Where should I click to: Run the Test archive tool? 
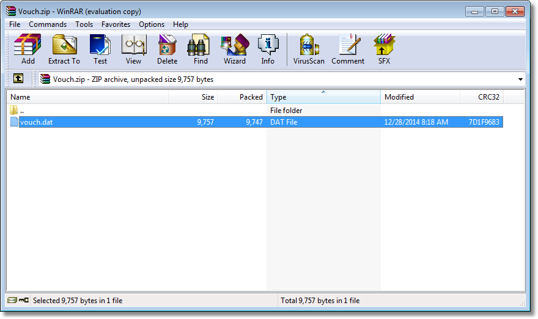[100, 49]
